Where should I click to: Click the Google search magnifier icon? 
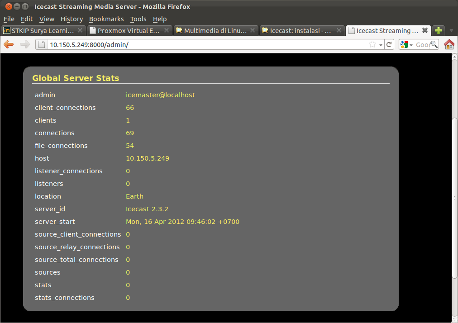click(x=434, y=44)
